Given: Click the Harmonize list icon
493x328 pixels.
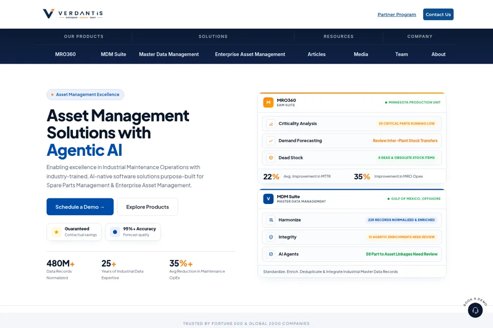Looking at the screenshot, I should click(x=271, y=220).
